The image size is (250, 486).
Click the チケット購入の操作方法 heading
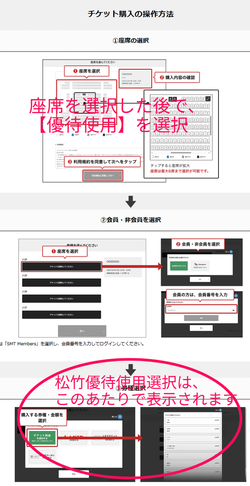131,14
